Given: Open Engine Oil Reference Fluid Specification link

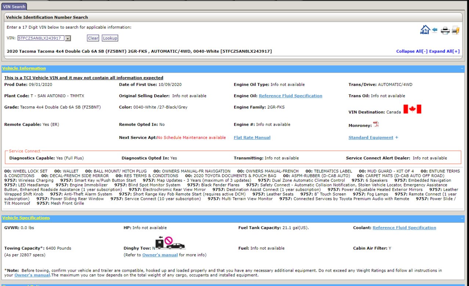Looking at the screenshot, I should [x=290, y=96].
